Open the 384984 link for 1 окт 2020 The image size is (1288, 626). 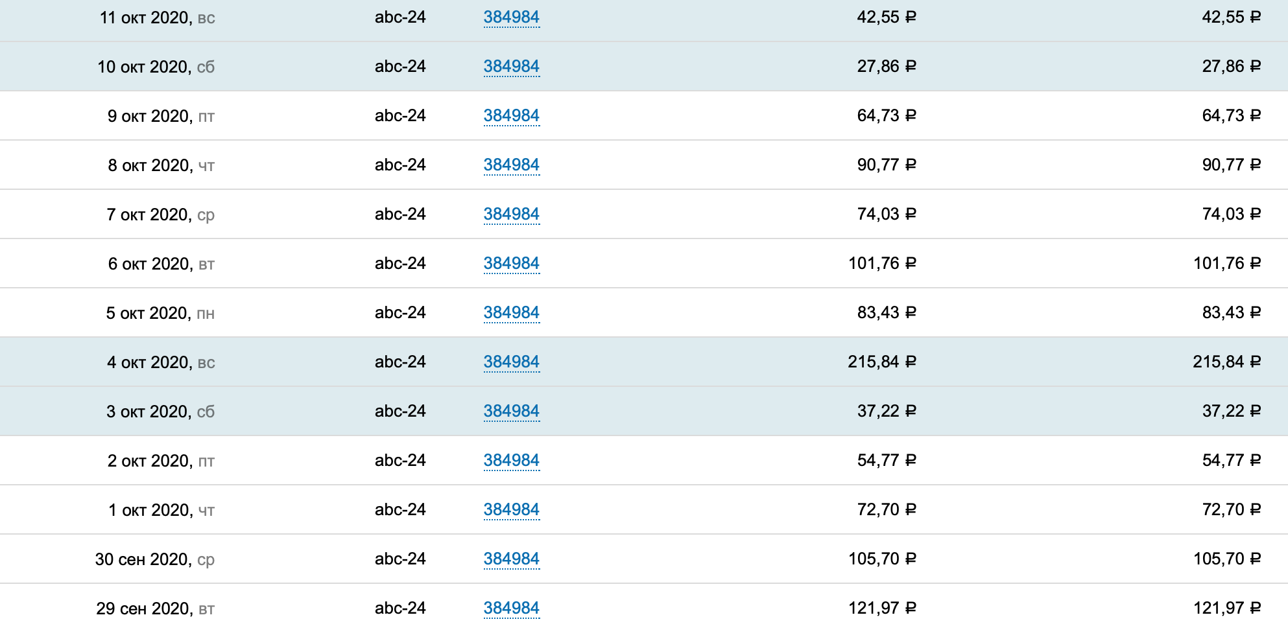[511, 510]
